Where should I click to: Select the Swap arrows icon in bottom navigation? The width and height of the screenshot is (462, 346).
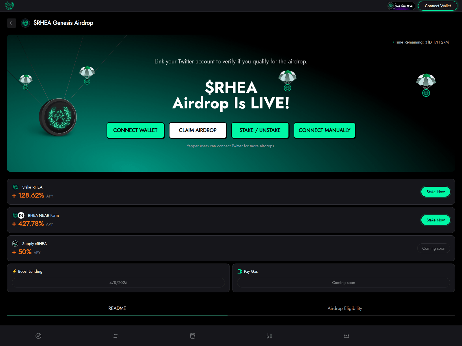pos(115,336)
